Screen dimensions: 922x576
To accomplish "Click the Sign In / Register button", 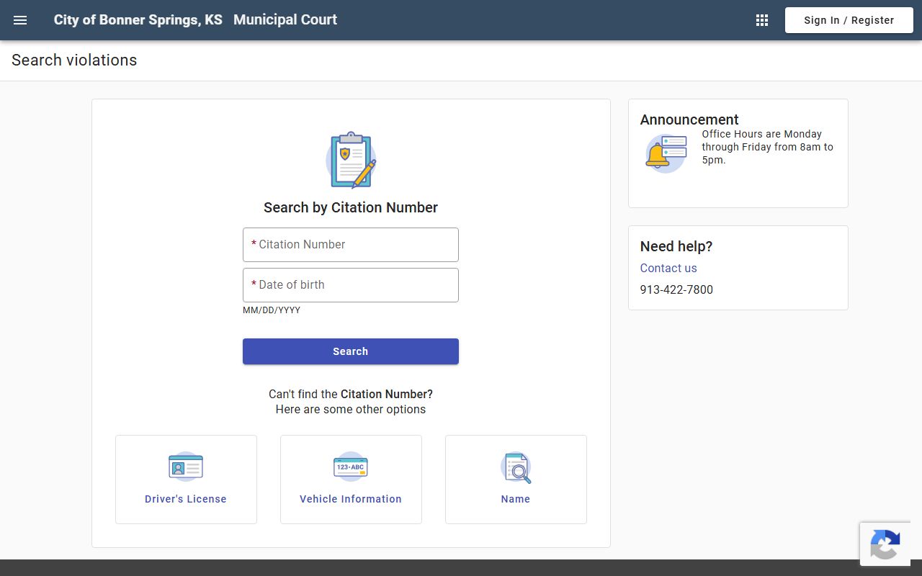I will pyautogui.click(x=849, y=20).
